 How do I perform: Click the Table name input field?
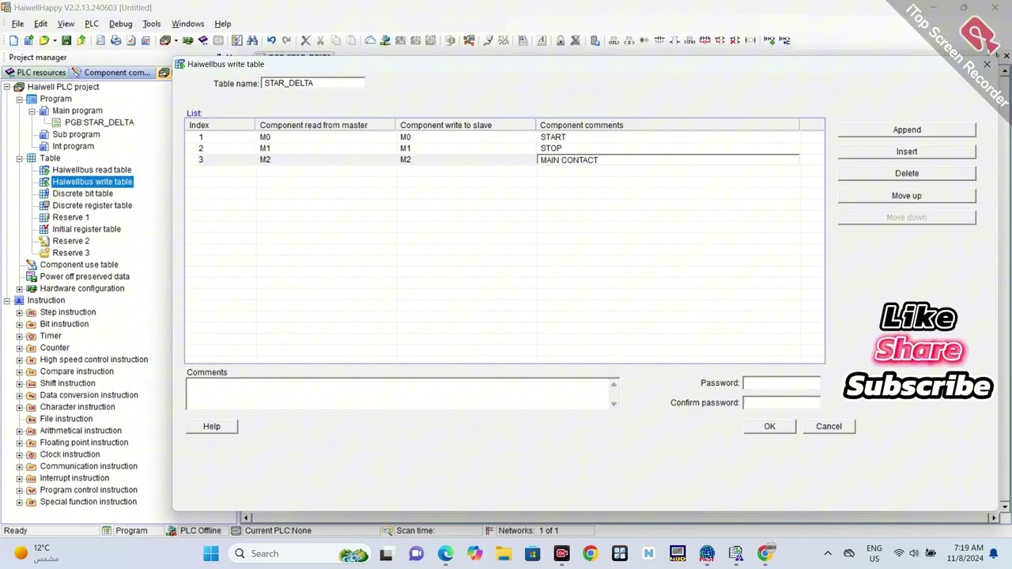pyautogui.click(x=313, y=83)
